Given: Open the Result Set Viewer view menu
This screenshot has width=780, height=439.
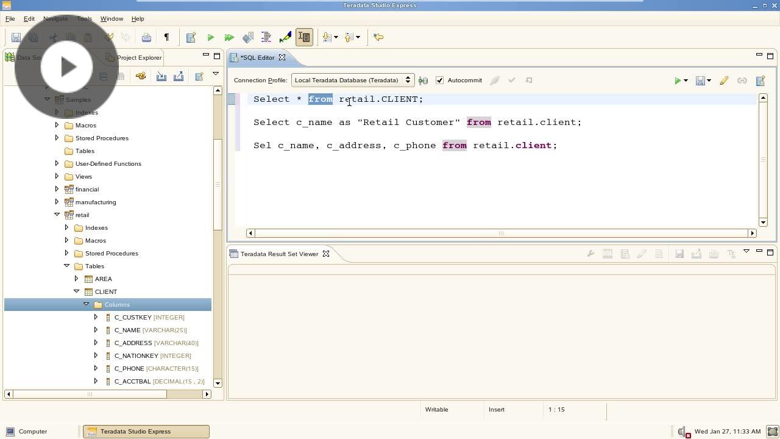Looking at the screenshot, I should coord(746,251).
